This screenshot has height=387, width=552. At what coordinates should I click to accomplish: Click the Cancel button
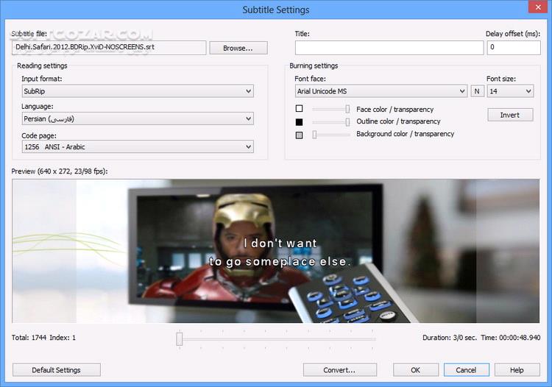467,370
